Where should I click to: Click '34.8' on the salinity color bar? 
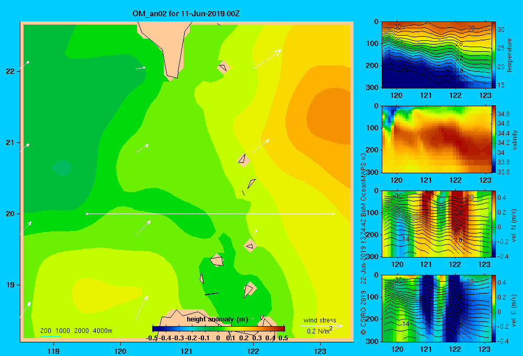click(x=503, y=114)
